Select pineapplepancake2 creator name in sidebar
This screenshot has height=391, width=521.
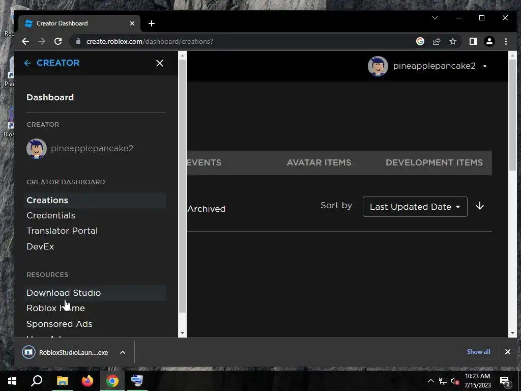coord(92,148)
